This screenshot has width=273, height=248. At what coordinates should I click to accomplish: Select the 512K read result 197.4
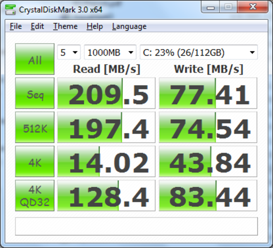pyautogui.click(x=106, y=127)
